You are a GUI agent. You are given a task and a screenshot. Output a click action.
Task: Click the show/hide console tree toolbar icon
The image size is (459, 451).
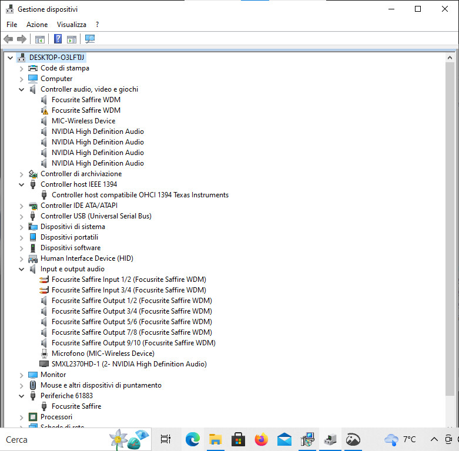coord(40,39)
